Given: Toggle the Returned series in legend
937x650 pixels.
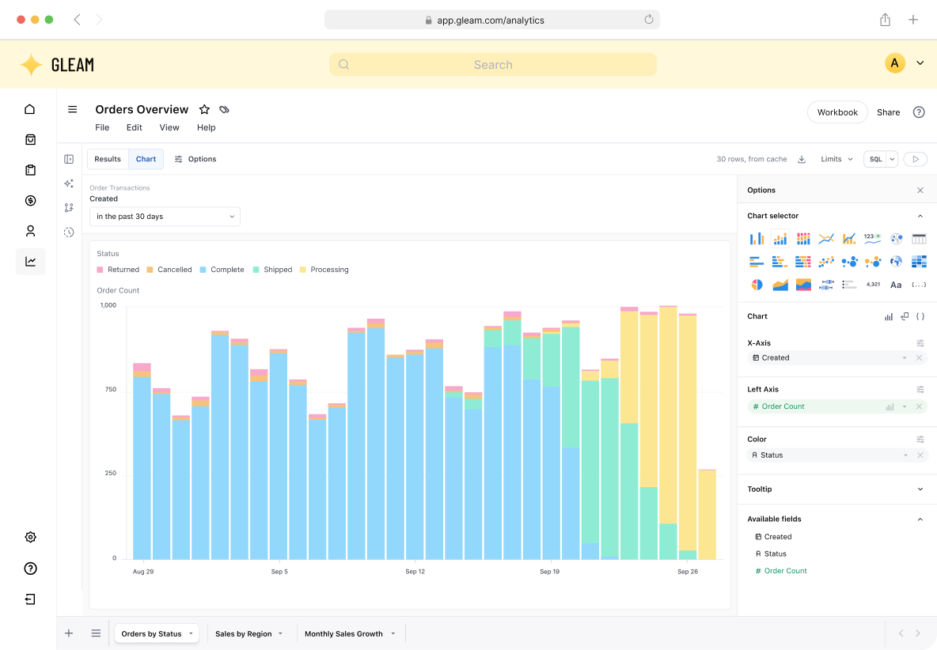Looking at the screenshot, I should (x=118, y=270).
